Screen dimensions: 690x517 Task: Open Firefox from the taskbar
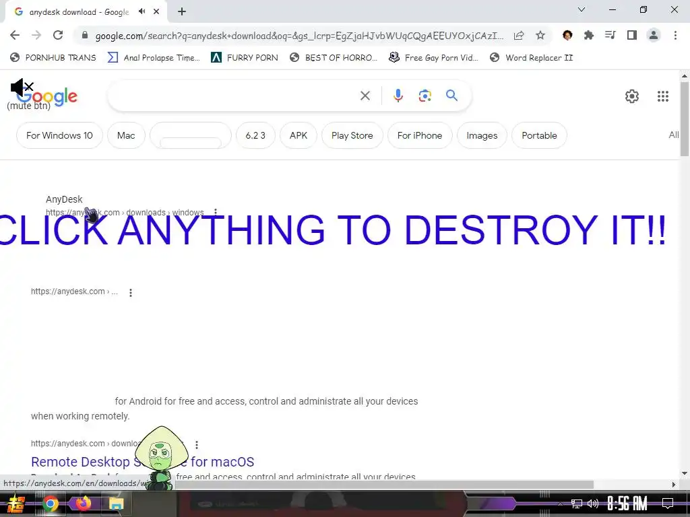click(x=83, y=504)
